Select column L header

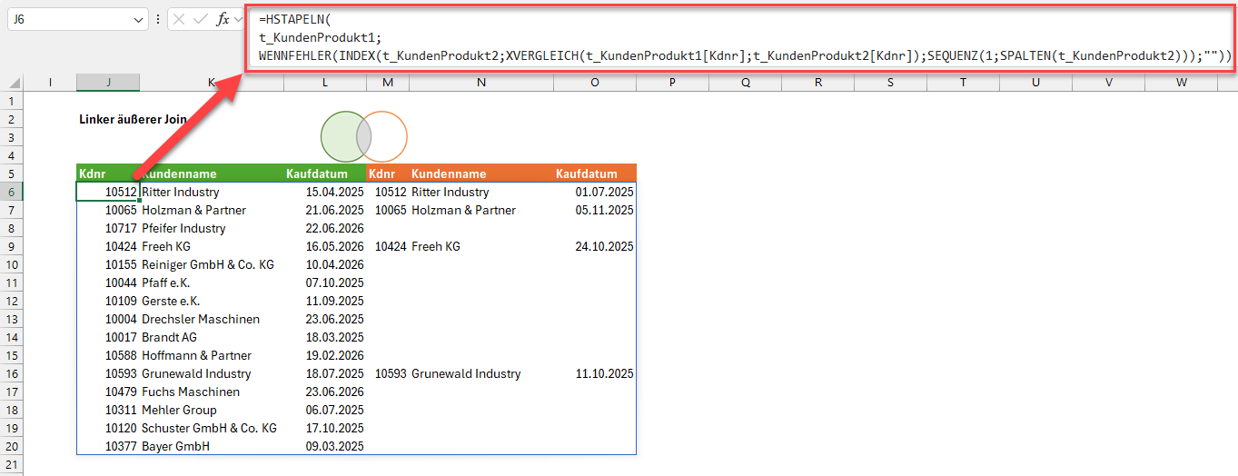325,83
